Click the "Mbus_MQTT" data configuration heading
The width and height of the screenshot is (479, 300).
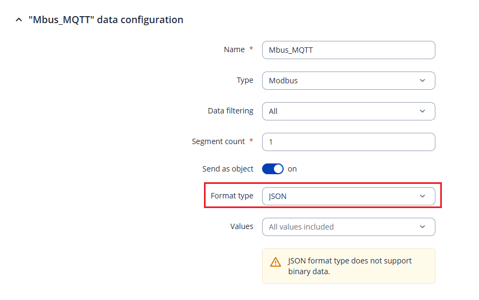coord(105,20)
